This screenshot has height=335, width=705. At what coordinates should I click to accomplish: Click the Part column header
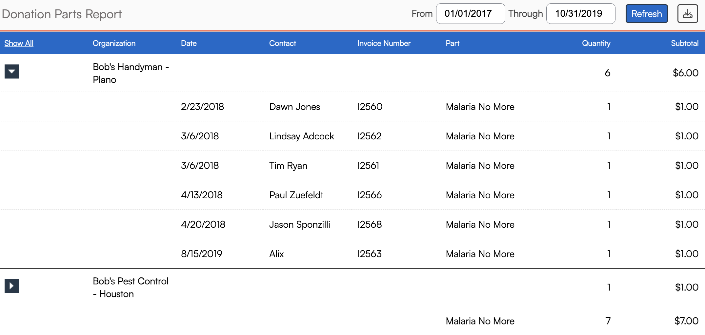[x=452, y=43]
